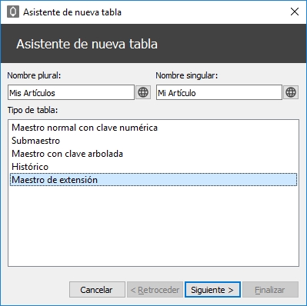Open translations globe for Nombre singular
Viewport: 307px width, 306px height.
point(291,92)
